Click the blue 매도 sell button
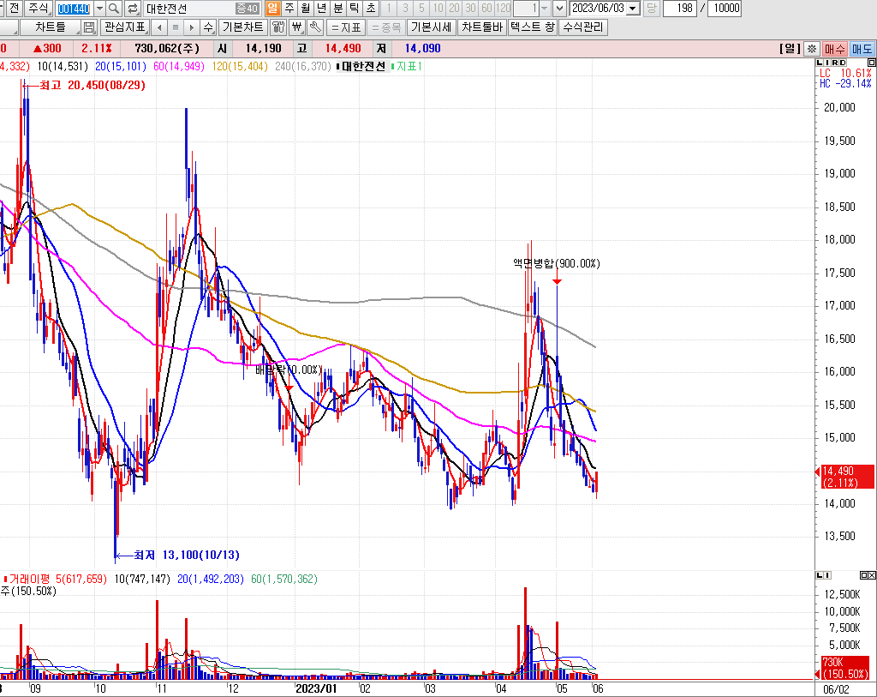The image size is (877, 697). [862, 49]
